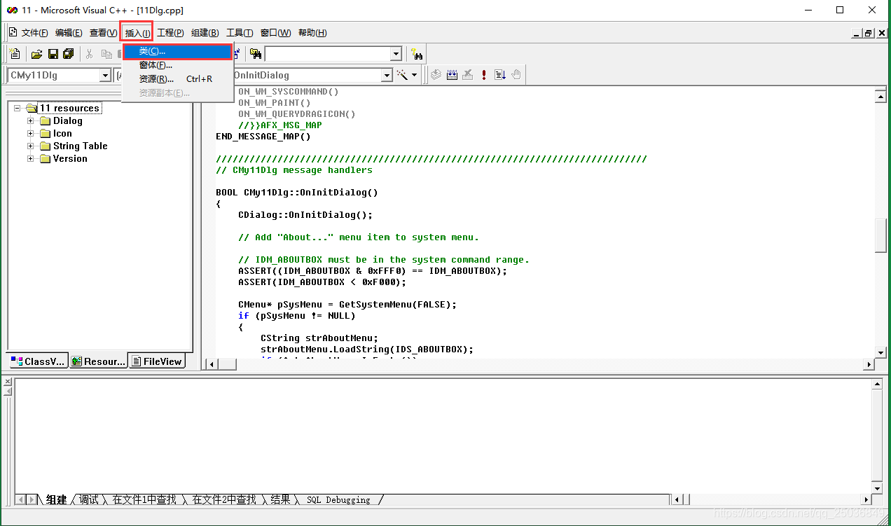
Task: Click the Open file folder icon
Action: tap(36, 54)
